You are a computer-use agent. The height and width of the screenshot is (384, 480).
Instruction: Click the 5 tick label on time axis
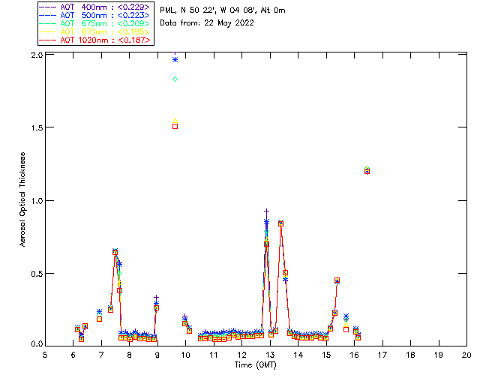tap(45, 354)
